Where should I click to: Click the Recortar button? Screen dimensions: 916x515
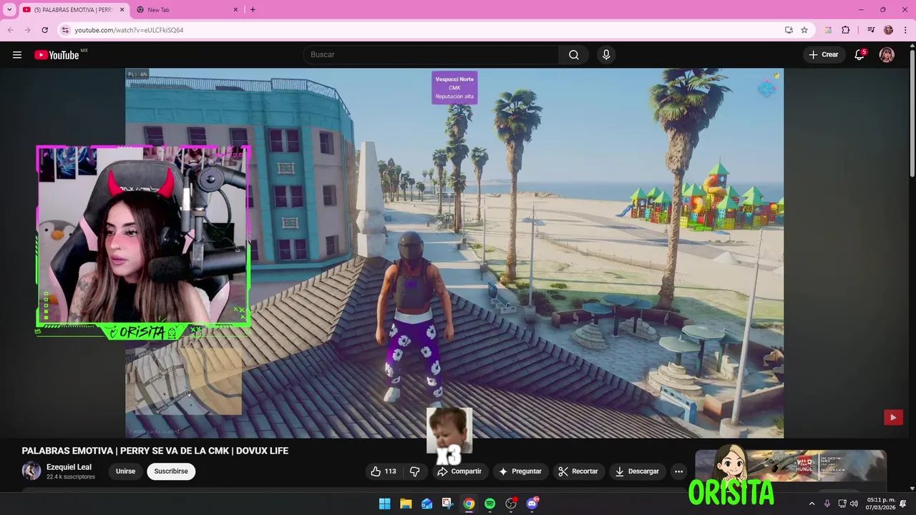coord(578,471)
